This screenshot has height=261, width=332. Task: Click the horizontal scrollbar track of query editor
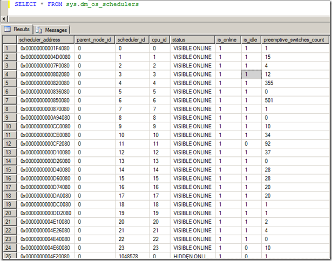coord(168,19)
